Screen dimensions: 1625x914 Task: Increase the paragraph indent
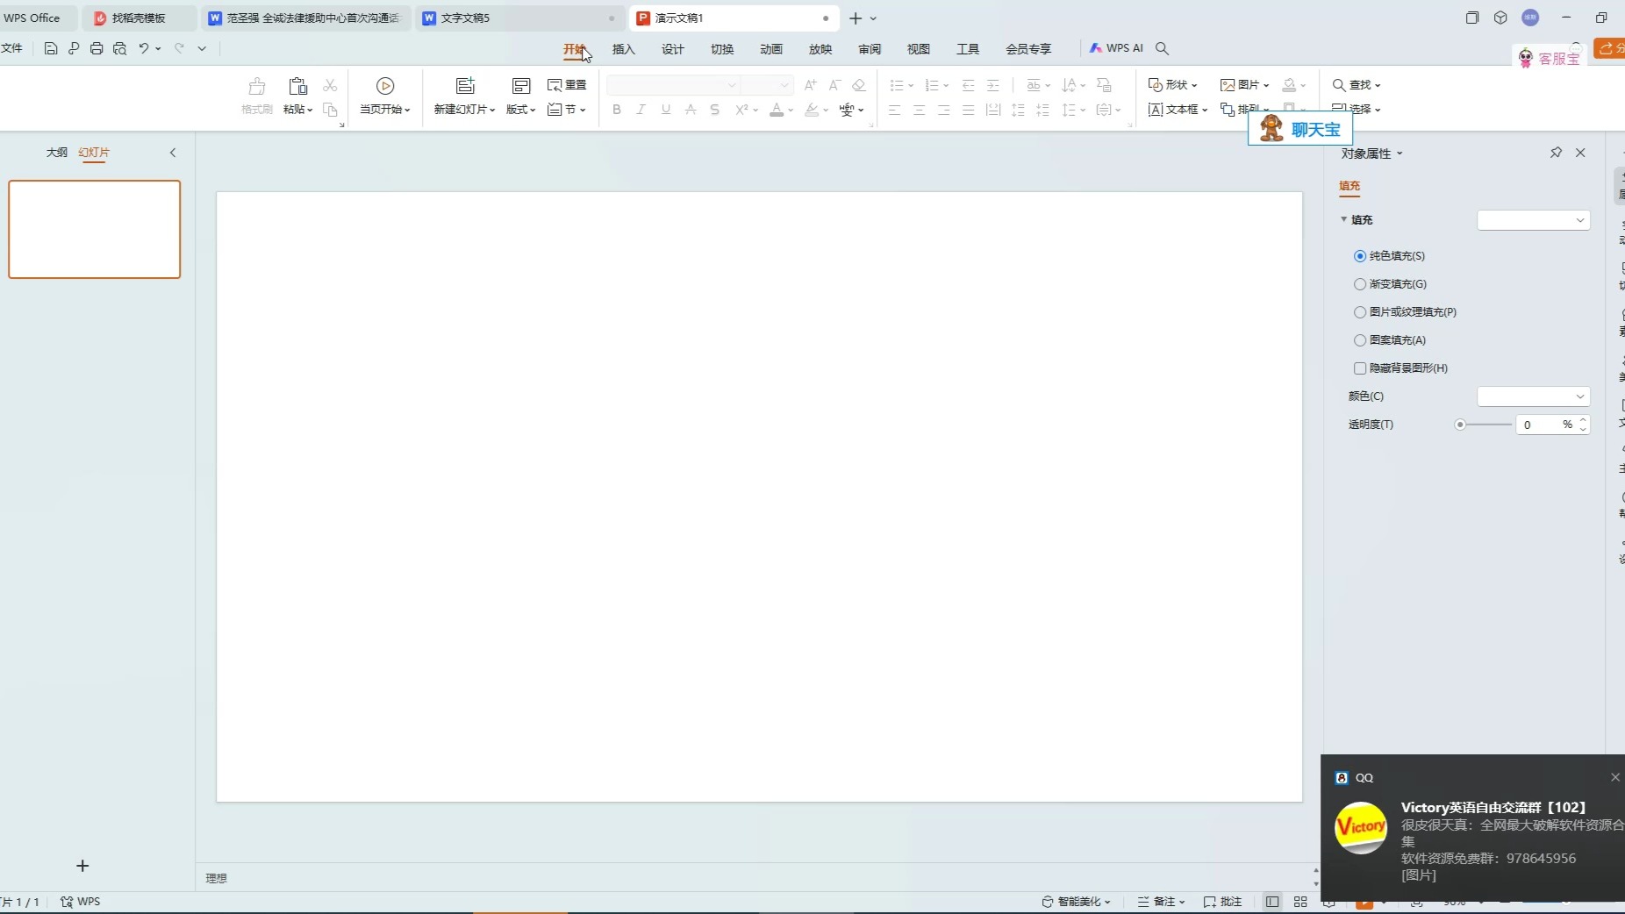[993, 85]
